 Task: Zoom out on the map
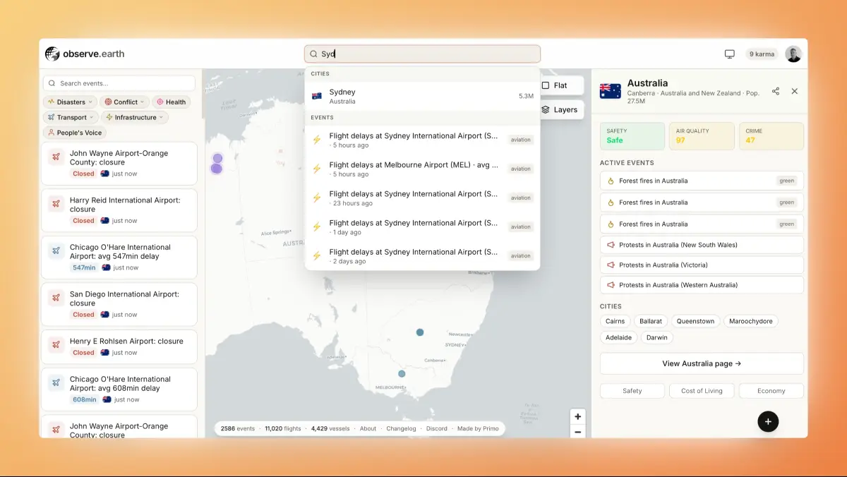(x=577, y=432)
